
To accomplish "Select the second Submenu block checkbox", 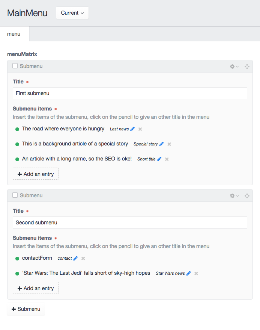I will [x=15, y=195].
